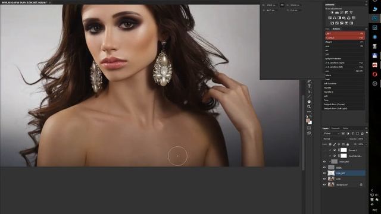Add a Color Balance adjustment layer

[335, 18]
